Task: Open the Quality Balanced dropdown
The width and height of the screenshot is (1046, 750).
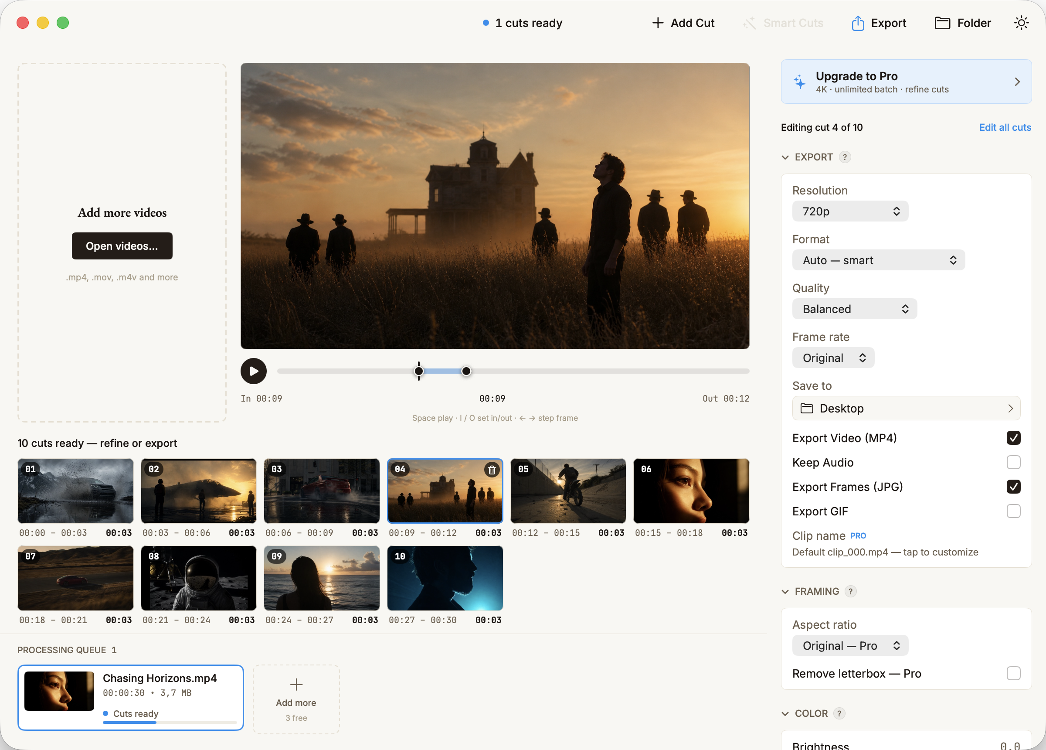Action: pyautogui.click(x=854, y=309)
